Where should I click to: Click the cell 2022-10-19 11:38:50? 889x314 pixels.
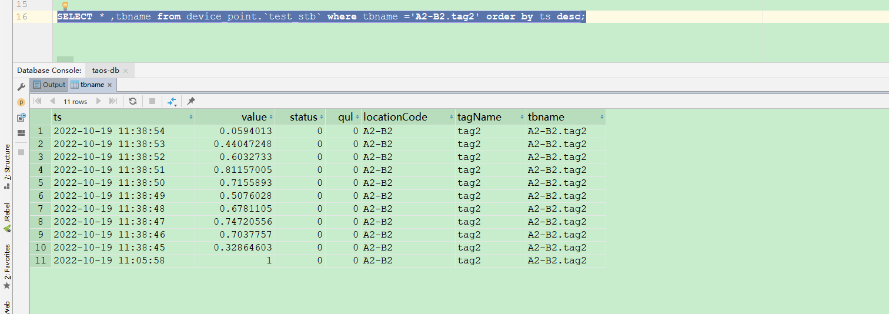pos(123,183)
